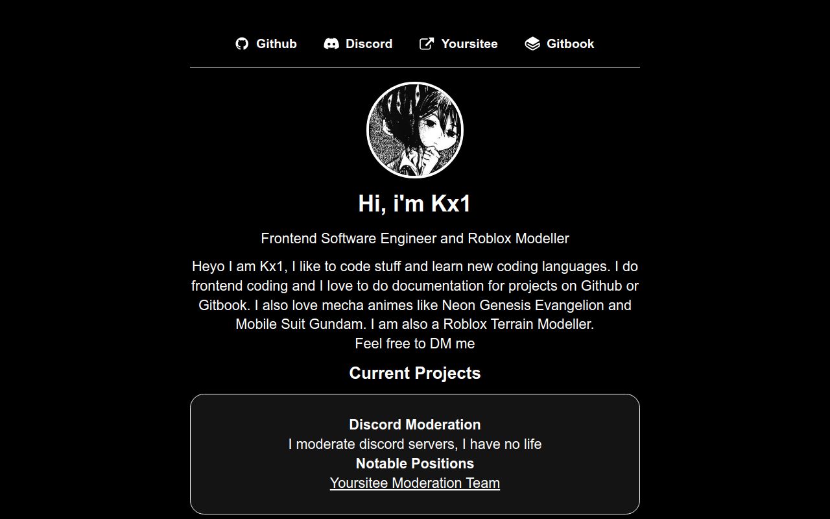The width and height of the screenshot is (830, 519).
Task: Click the bio paragraph starting "Heyo I am Kx1"
Action: (415, 286)
